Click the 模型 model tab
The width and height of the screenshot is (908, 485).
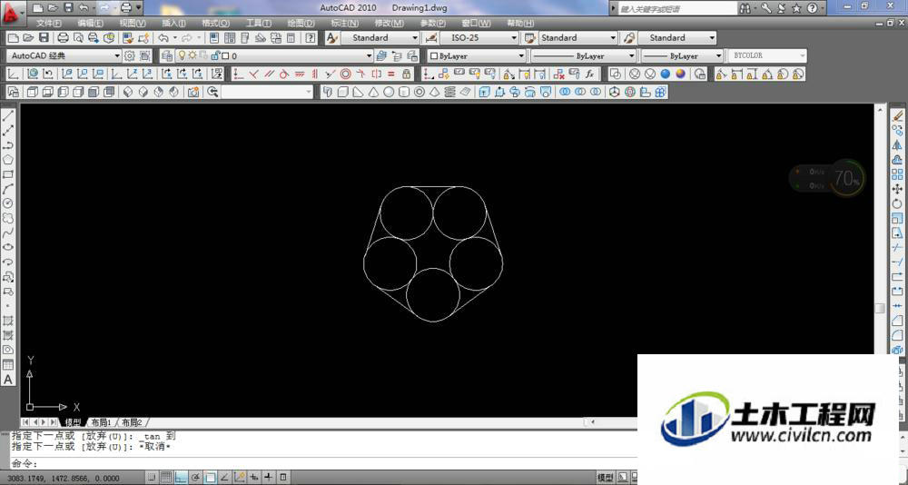point(73,422)
